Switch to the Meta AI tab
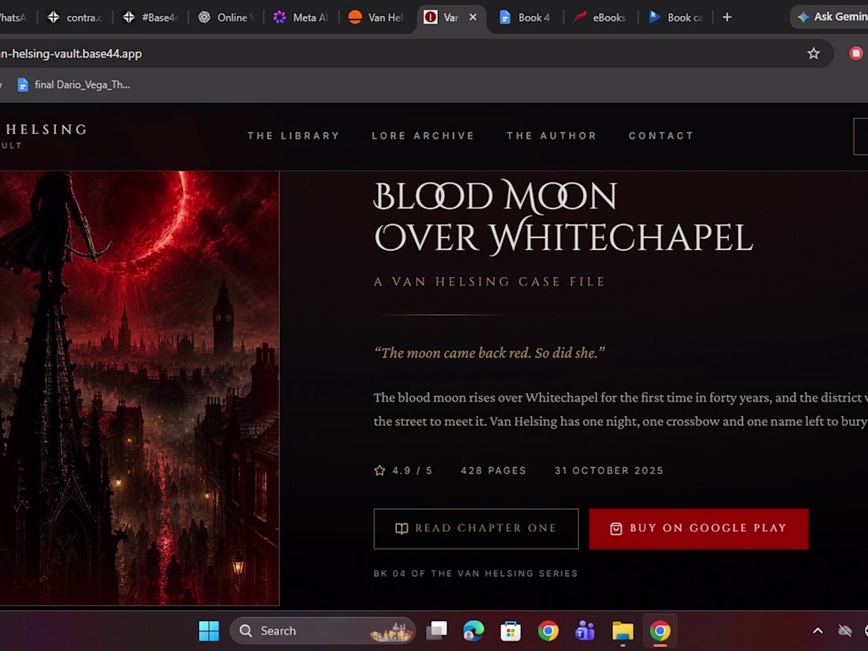Viewport: 868px width, 651px height. point(301,17)
